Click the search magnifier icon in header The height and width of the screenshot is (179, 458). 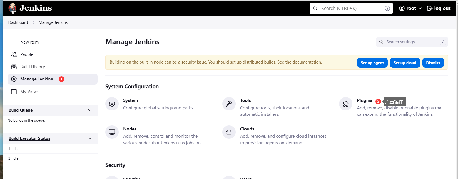click(315, 8)
